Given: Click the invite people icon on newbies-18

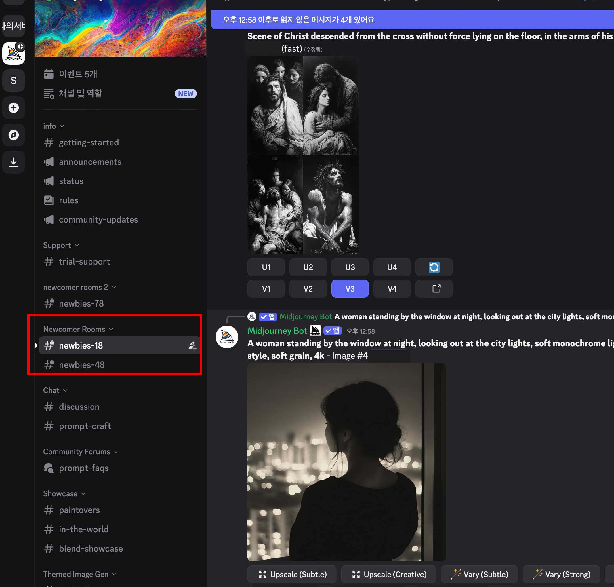Looking at the screenshot, I should coord(192,345).
